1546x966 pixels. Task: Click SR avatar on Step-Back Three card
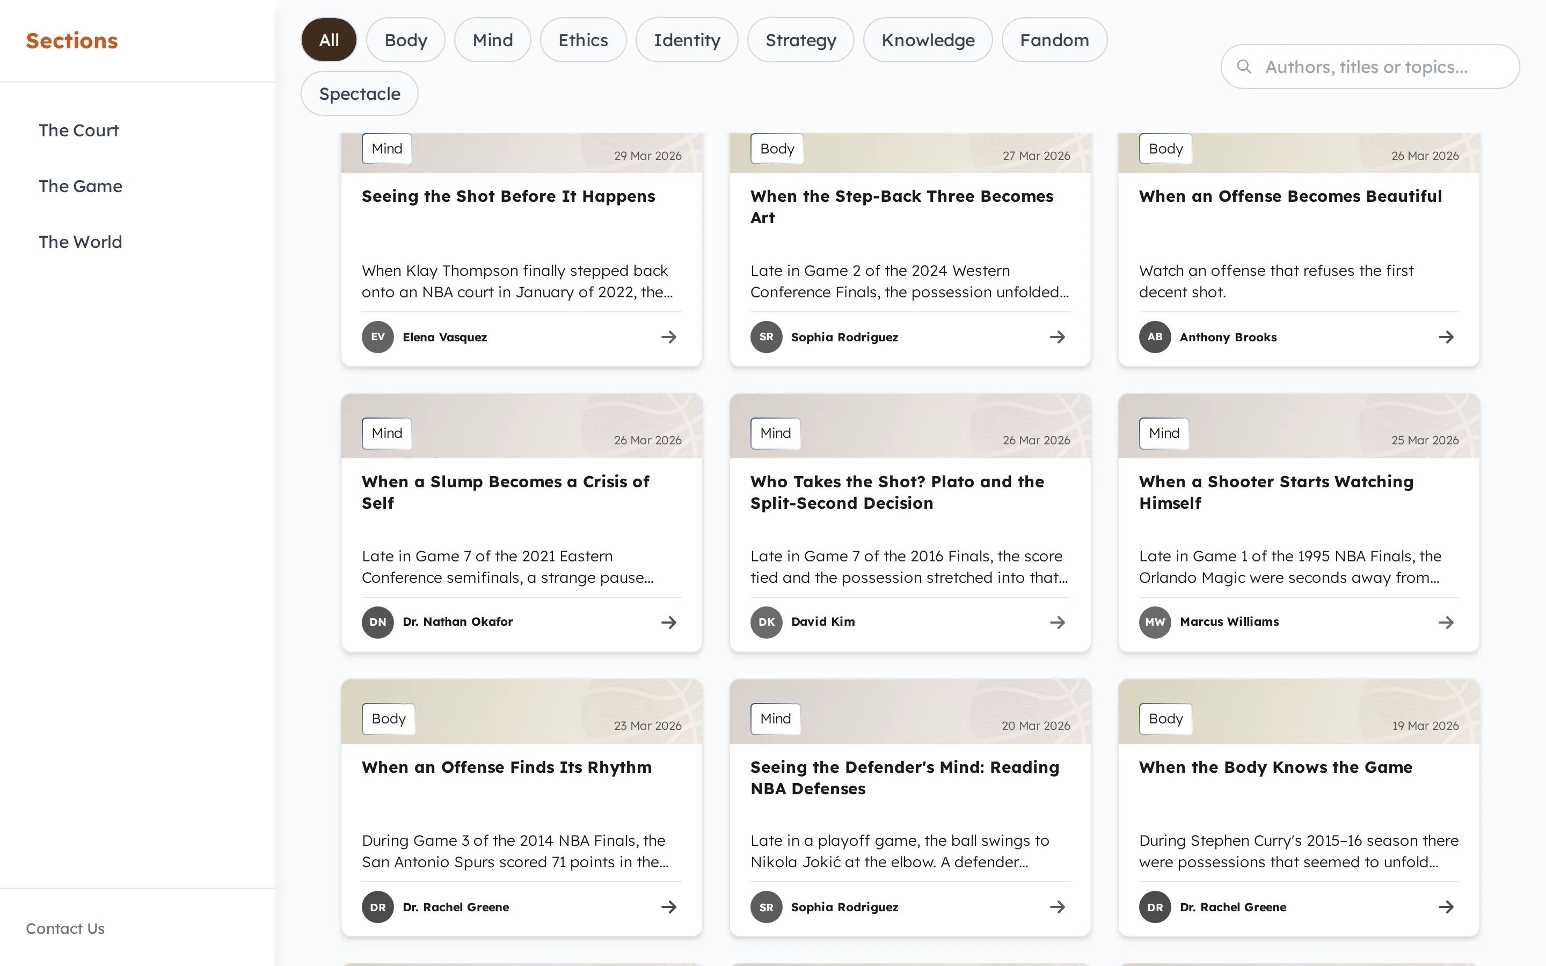point(766,336)
